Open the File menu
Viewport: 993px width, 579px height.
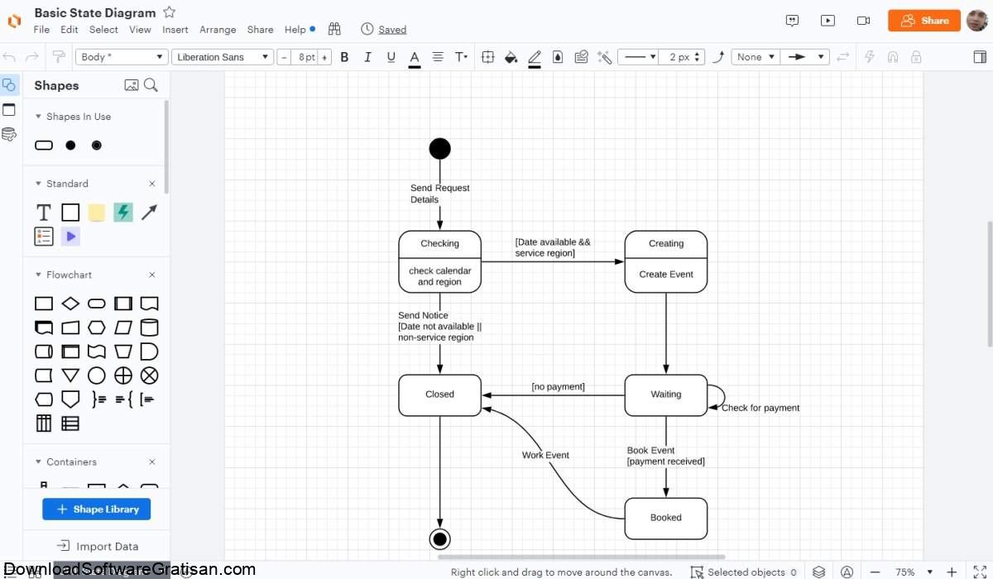point(41,30)
